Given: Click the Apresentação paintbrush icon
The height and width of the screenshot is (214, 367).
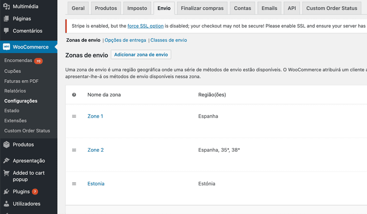Looking at the screenshot, I should pyautogui.click(x=7, y=161).
